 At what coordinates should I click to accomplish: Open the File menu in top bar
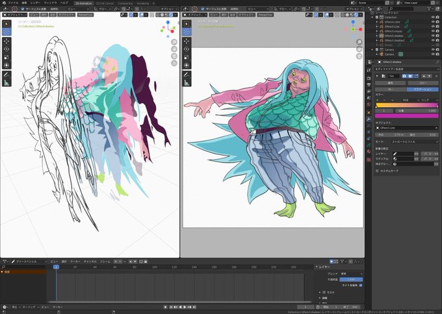point(13,3)
